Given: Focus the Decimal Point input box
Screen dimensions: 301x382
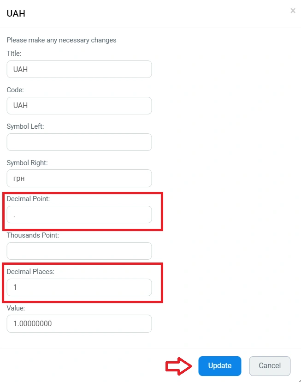Looking at the screenshot, I should 79,215.
